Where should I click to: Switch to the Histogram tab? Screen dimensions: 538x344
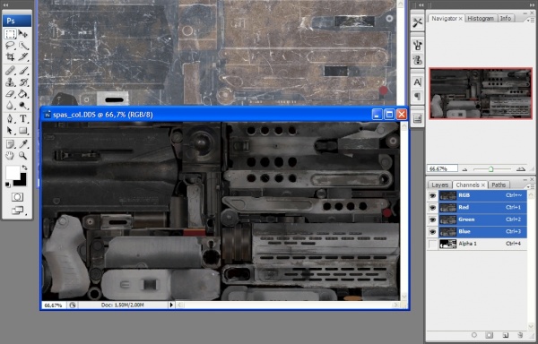coord(481,19)
